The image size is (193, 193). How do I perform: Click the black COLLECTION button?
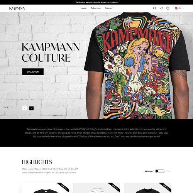33,72
